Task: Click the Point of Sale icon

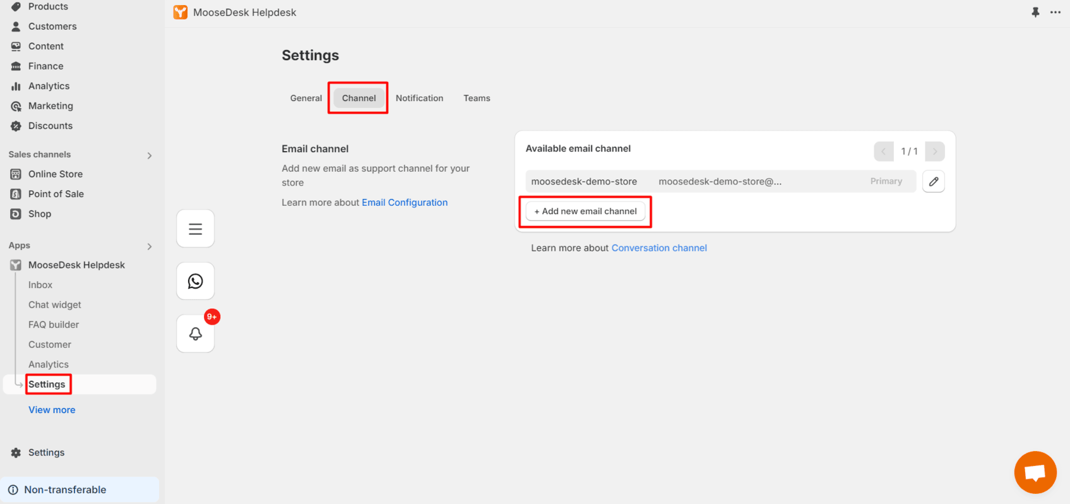Action: coord(16,194)
